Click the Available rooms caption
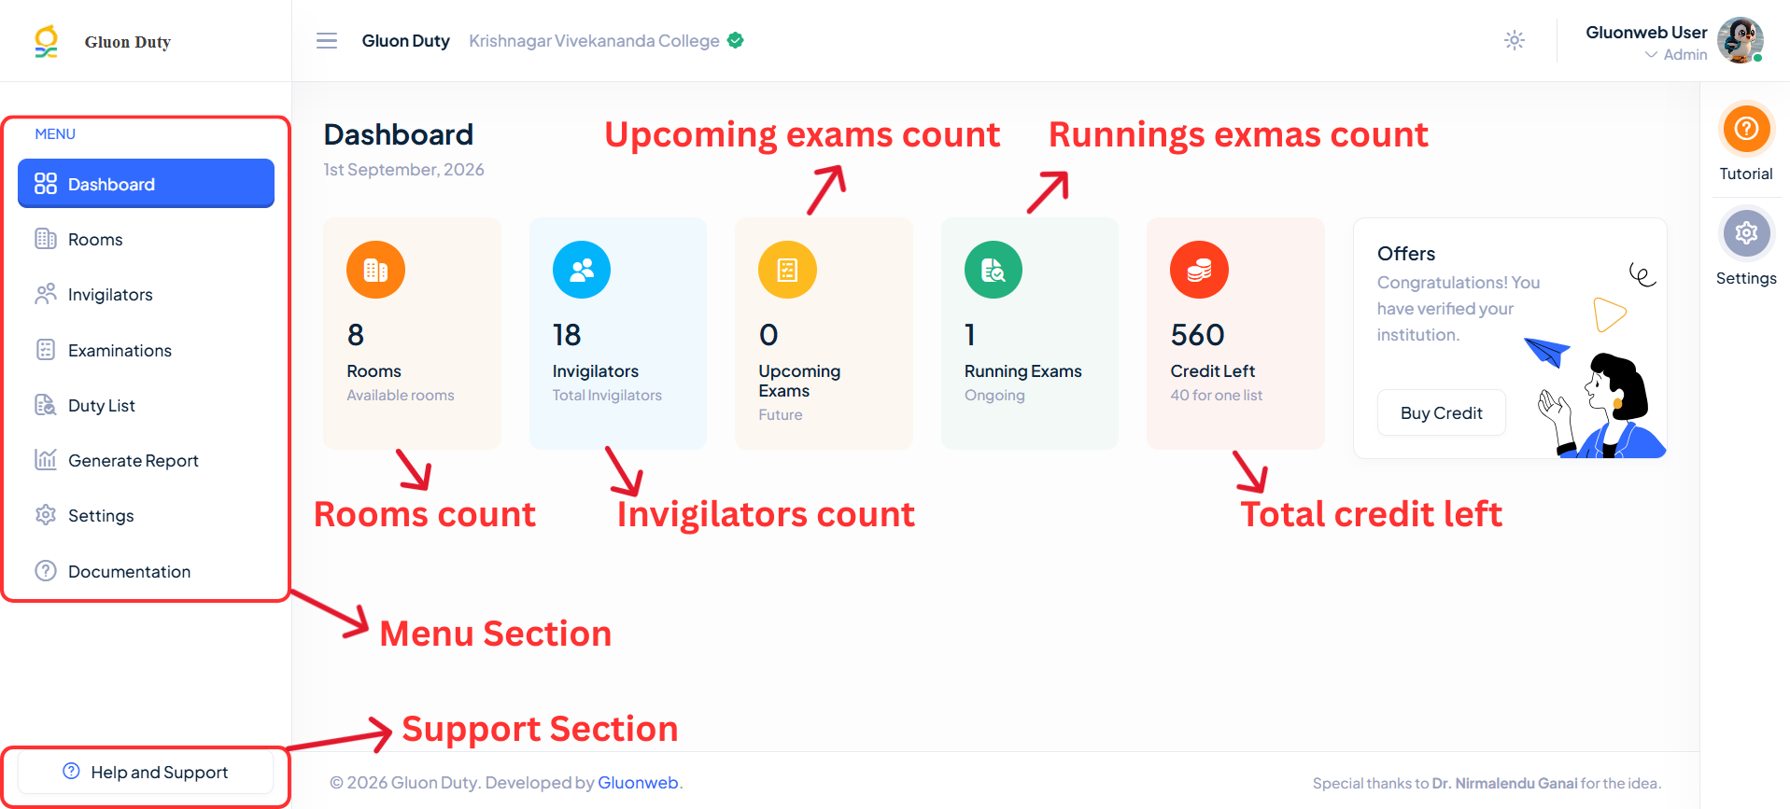Image resolution: width=1790 pixels, height=809 pixels. [x=401, y=396]
